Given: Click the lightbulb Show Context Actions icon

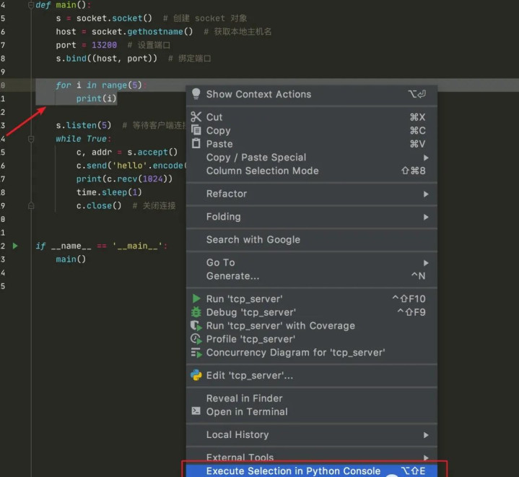Looking at the screenshot, I should (x=196, y=94).
